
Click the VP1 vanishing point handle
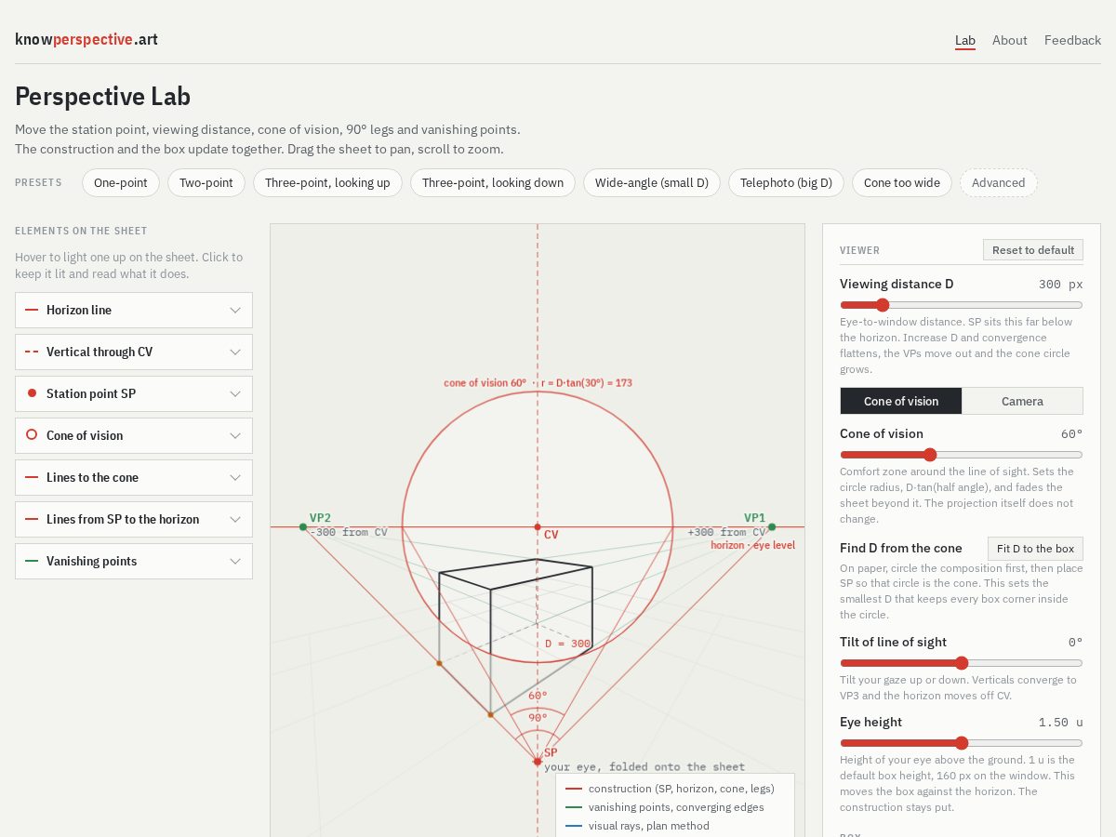(x=772, y=527)
